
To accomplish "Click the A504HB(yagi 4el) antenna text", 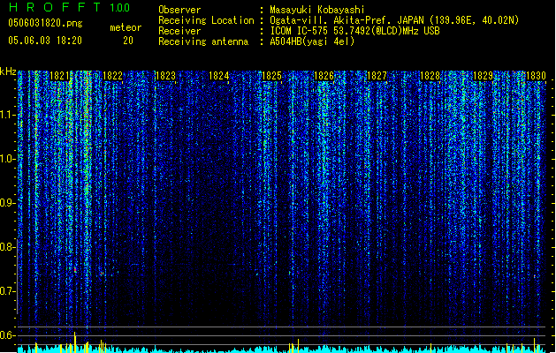I will pos(312,41).
